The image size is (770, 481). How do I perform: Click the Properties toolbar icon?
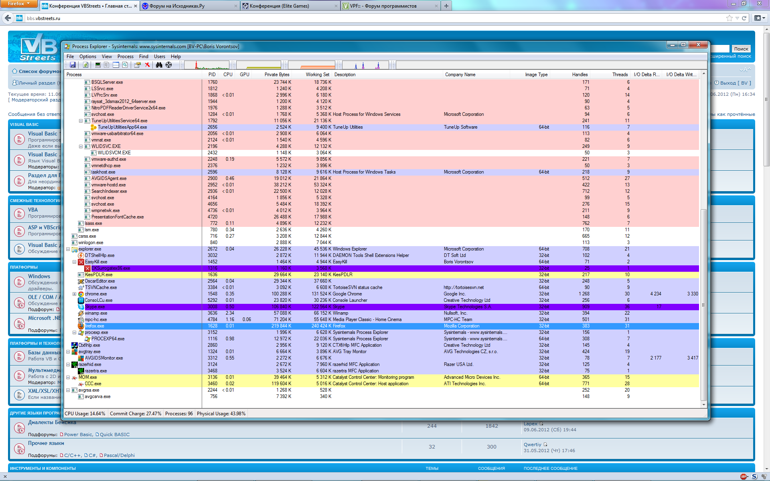[138, 65]
